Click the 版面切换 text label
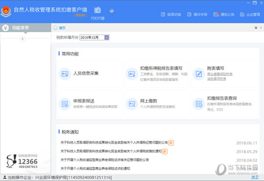Image resolution: width=264 pixels, height=181 pixels. pos(174,14)
